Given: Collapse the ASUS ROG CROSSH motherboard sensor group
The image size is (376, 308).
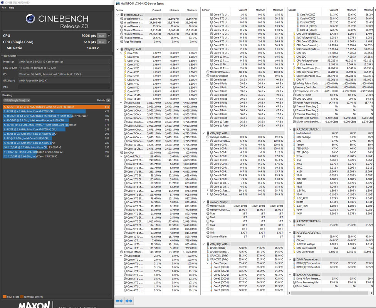Looking at the screenshot, I should pos(290,129).
